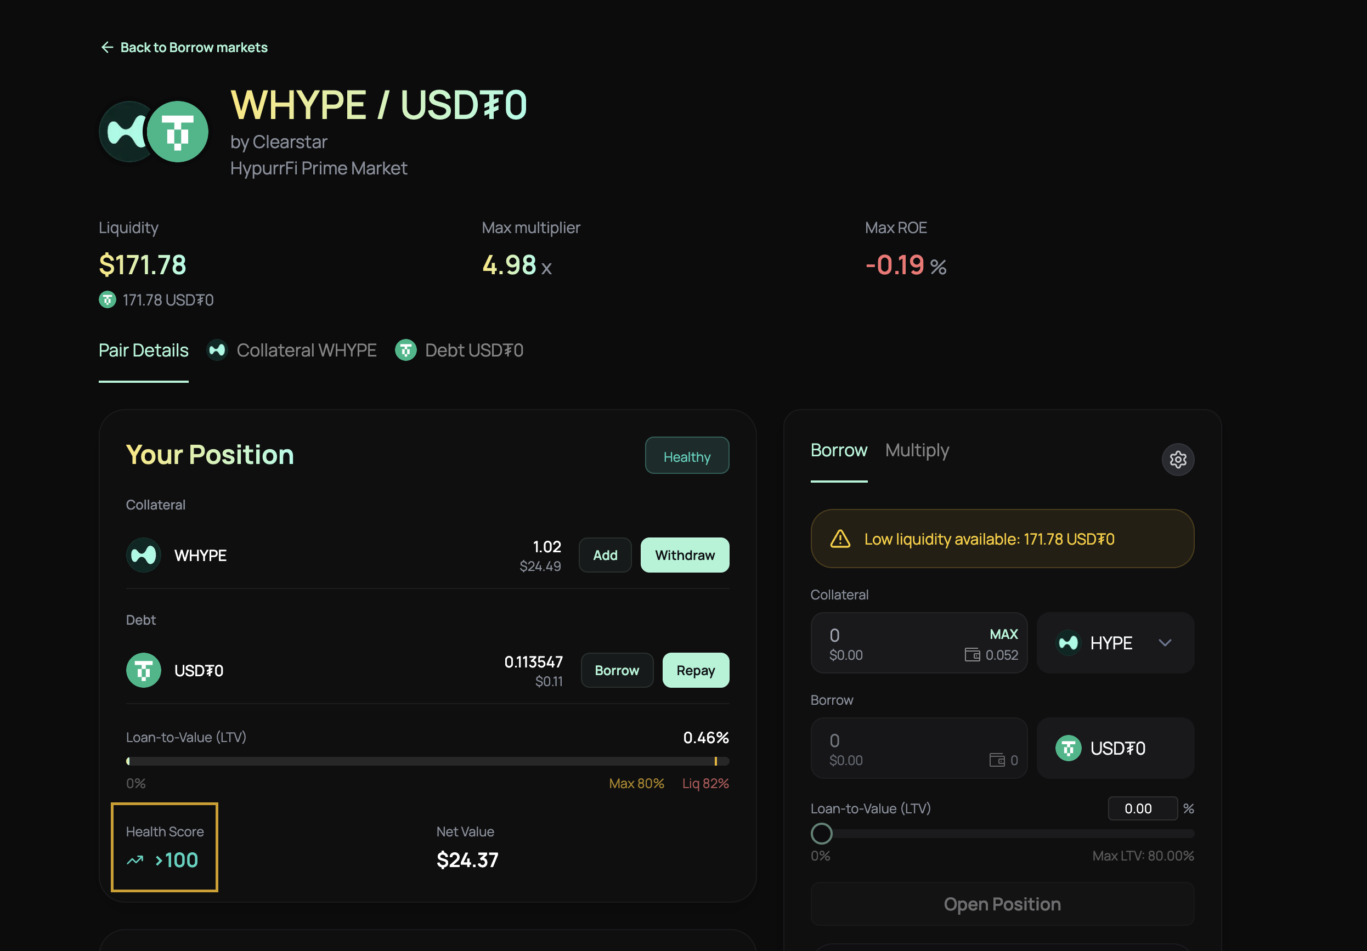The image size is (1367, 951).
Task: Click the borrow wallet balance icon
Action: point(996,760)
